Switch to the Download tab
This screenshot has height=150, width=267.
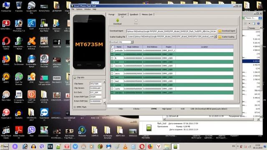[x=122, y=15]
